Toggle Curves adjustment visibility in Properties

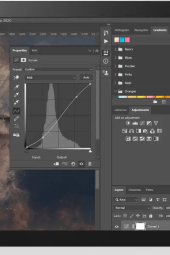(x=81, y=164)
